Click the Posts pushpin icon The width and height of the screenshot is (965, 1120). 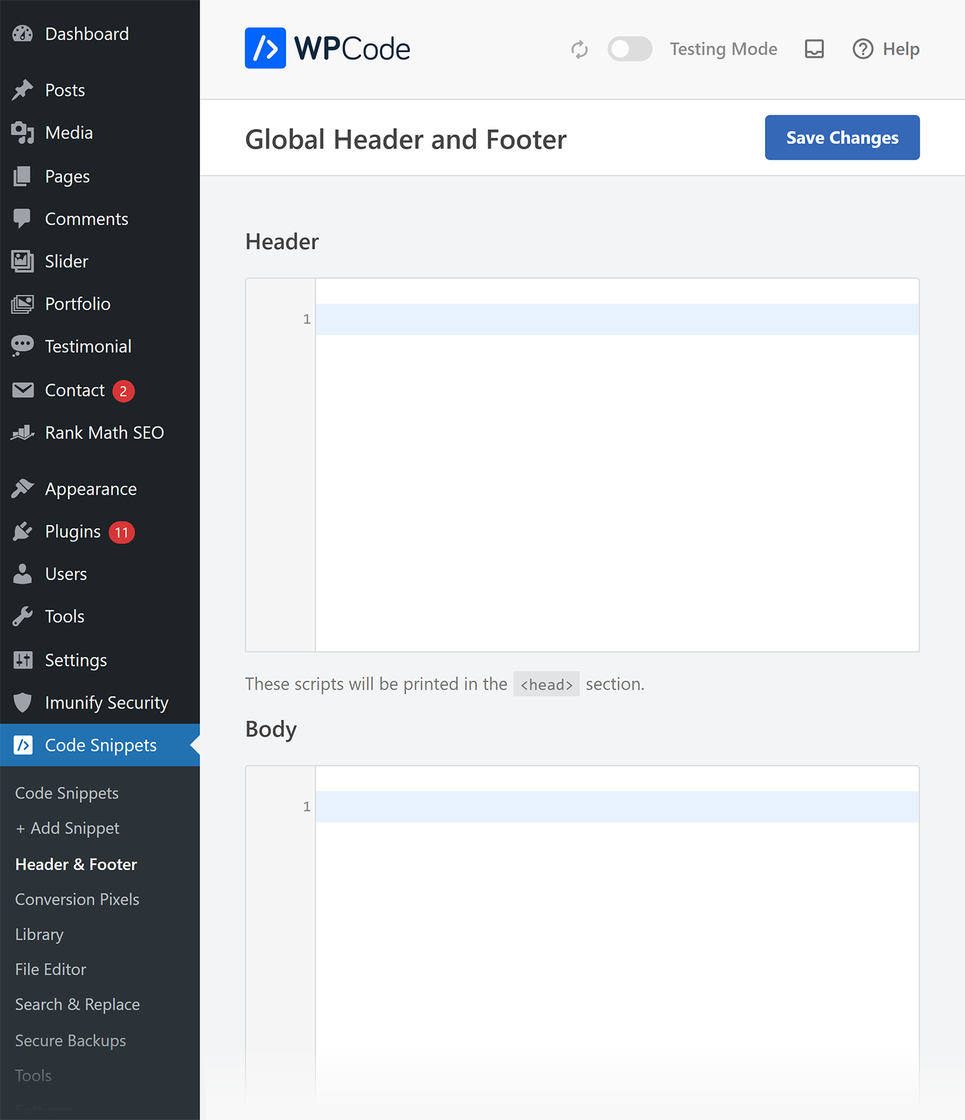click(x=23, y=90)
